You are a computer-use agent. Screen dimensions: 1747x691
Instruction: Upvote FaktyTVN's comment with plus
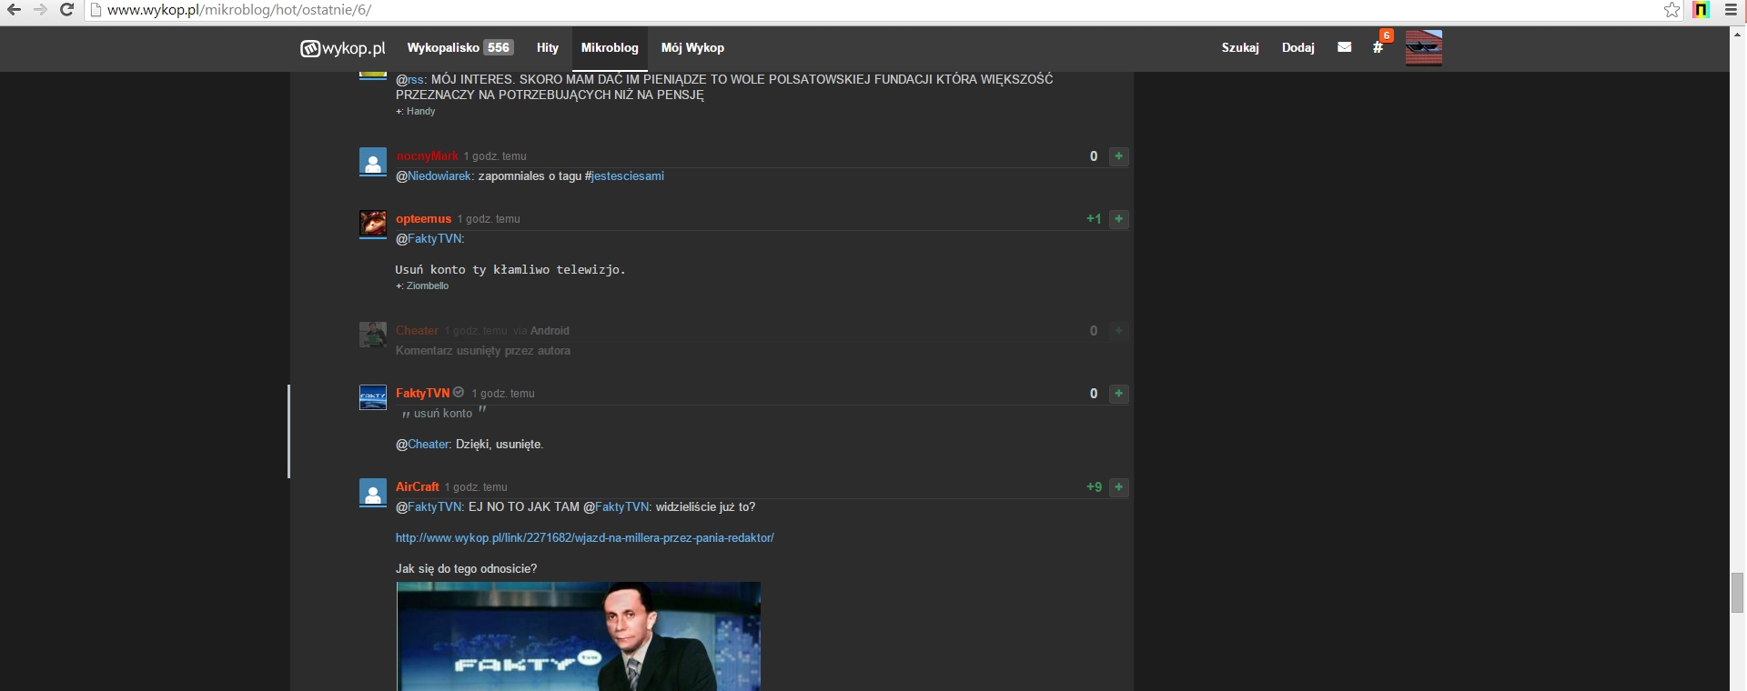click(x=1118, y=394)
